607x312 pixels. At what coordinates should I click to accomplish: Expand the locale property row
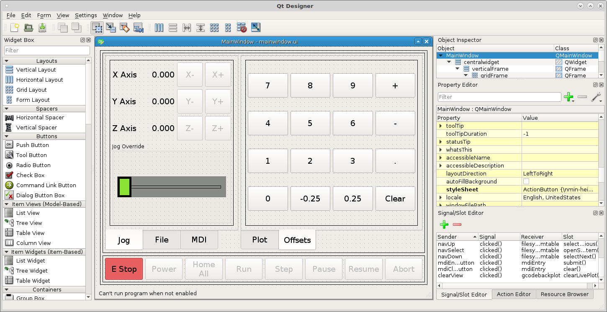coord(440,197)
